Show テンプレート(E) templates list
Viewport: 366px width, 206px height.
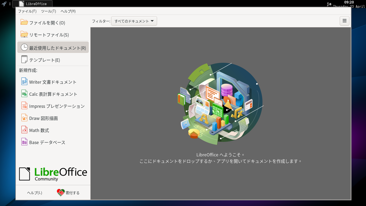click(x=53, y=60)
